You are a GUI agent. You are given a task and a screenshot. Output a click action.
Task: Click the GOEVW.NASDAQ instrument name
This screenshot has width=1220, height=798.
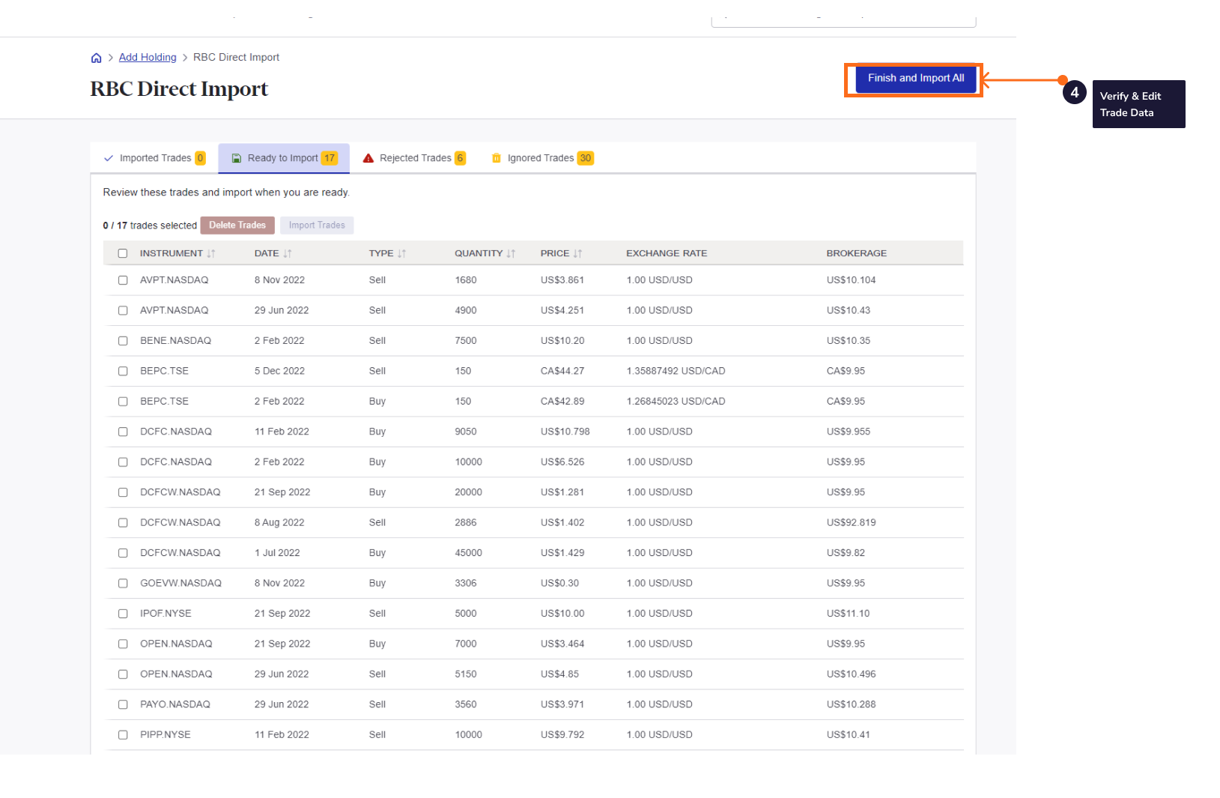[x=180, y=583]
